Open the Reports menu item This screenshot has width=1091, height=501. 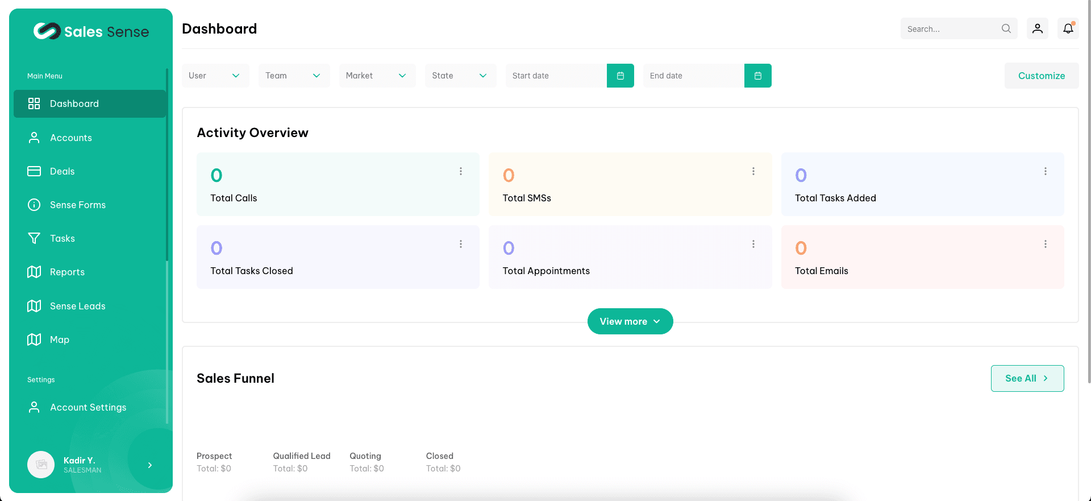click(90, 272)
